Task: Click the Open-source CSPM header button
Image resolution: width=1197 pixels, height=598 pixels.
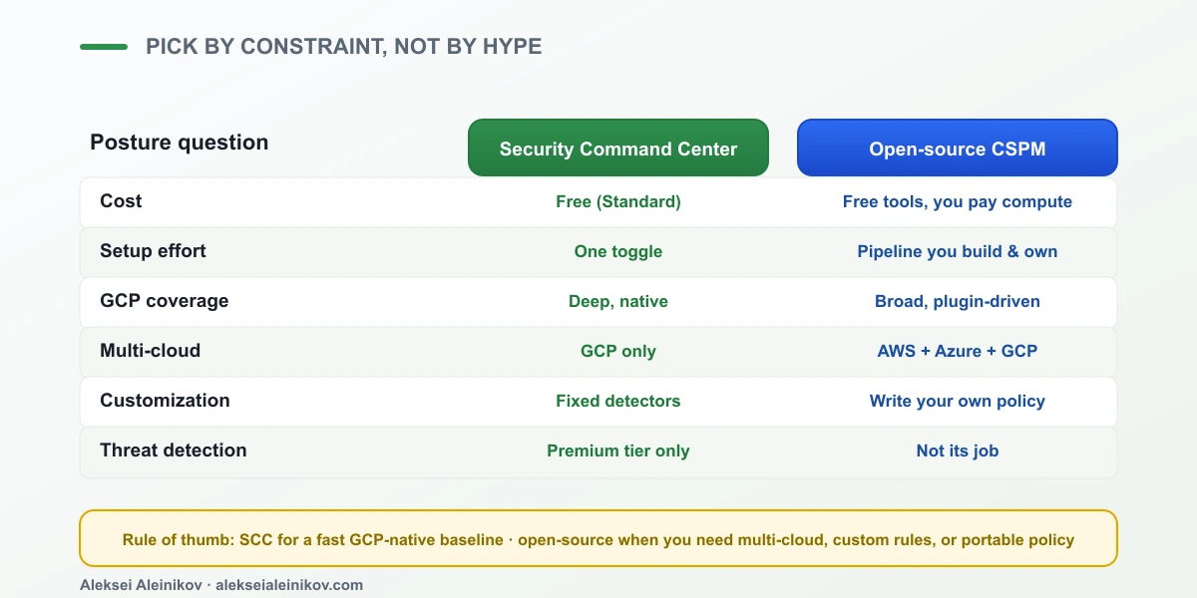Action: [958, 149]
